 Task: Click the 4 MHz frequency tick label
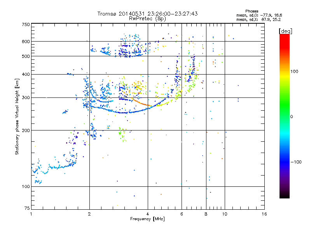pyautogui.click(x=148, y=214)
